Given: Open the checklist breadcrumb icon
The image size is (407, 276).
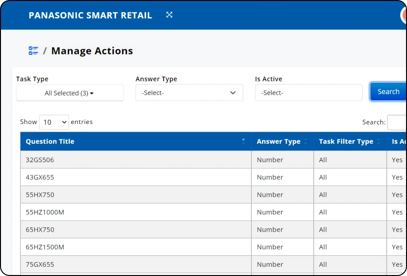Looking at the screenshot, I should coord(33,51).
